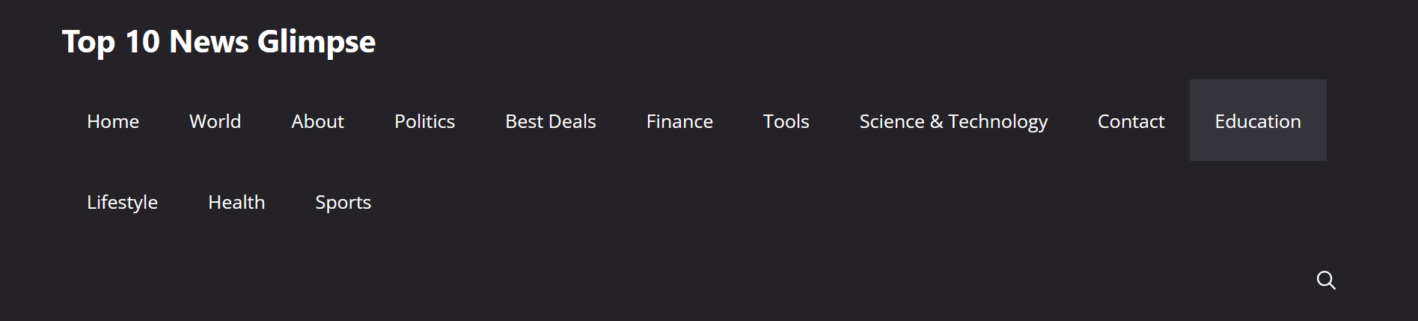The height and width of the screenshot is (321, 1418).
Task: Click the Tools menu item
Action: [x=786, y=121]
